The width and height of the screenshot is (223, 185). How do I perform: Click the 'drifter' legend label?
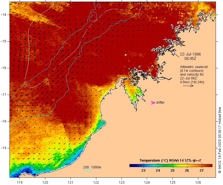160,103
